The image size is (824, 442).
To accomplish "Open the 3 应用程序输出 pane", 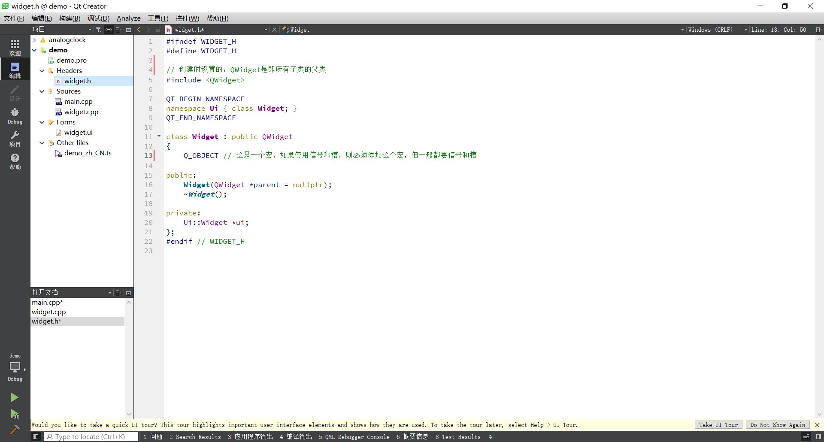I will pyautogui.click(x=250, y=437).
